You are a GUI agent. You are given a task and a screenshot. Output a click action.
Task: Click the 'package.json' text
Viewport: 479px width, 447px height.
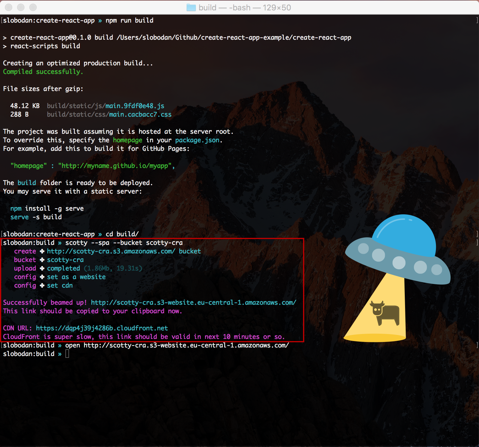[x=197, y=140]
